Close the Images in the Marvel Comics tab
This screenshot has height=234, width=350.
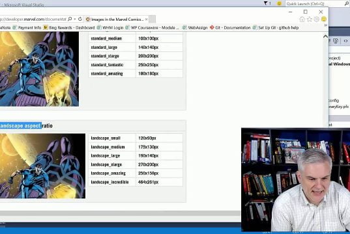[x=147, y=19]
